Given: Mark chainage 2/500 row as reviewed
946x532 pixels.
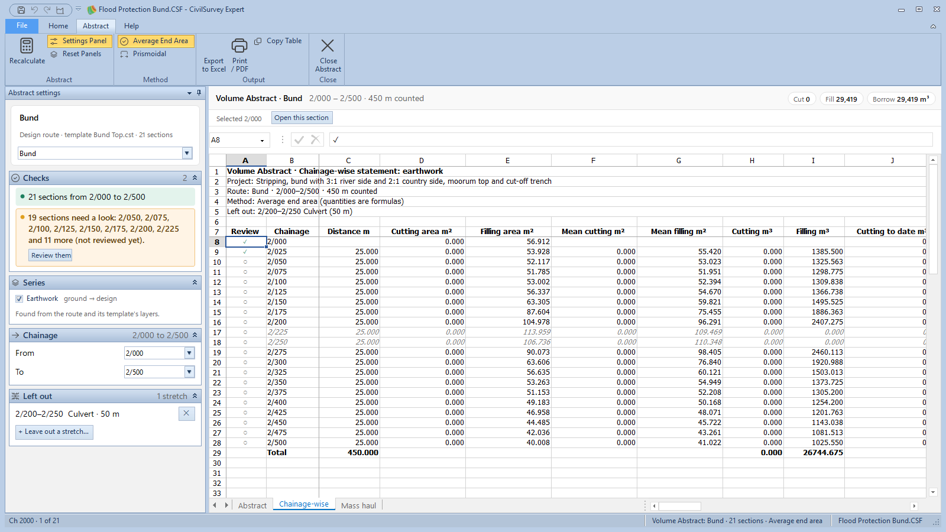Looking at the screenshot, I should pyautogui.click(x=245, y=443).
